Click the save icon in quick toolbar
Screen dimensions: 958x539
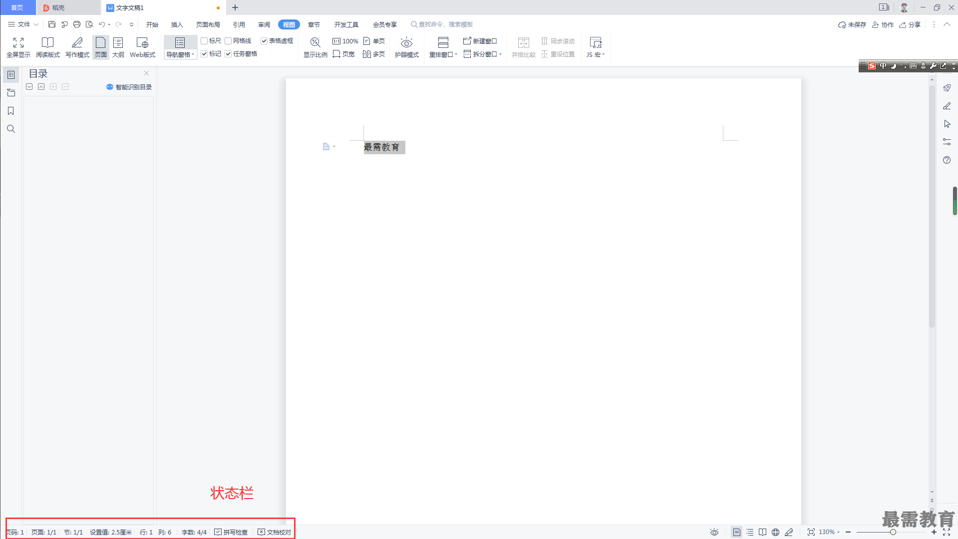click(x=52, y=24)
